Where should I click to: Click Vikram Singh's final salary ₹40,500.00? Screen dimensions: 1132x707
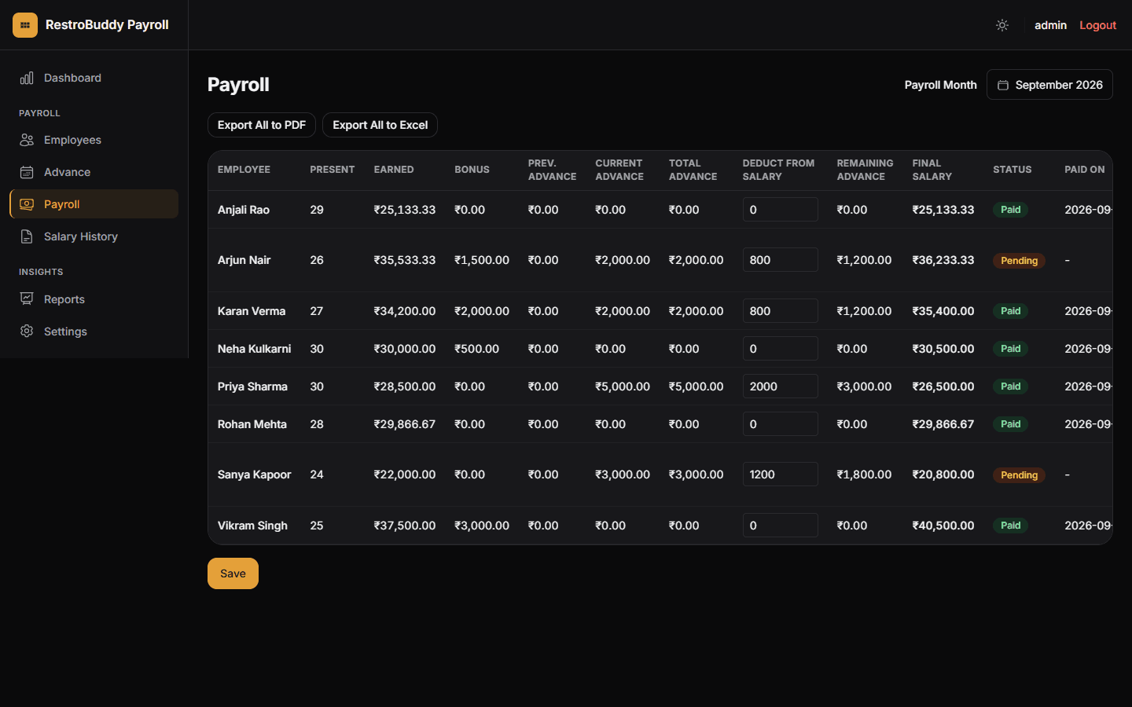coord(943,526)
